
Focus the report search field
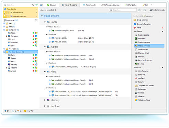pyautogui.click(x=123, y=10)
